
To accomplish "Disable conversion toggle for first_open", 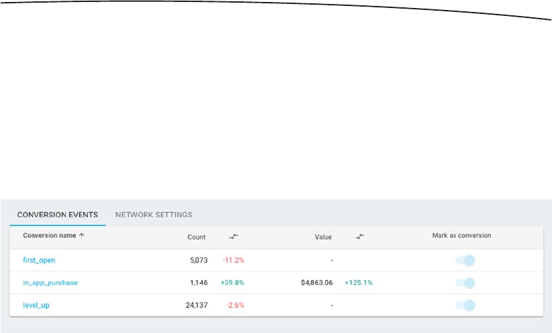I will click(x=466, y=261).
